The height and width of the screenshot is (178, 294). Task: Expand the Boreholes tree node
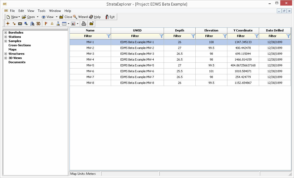(6, 33)
